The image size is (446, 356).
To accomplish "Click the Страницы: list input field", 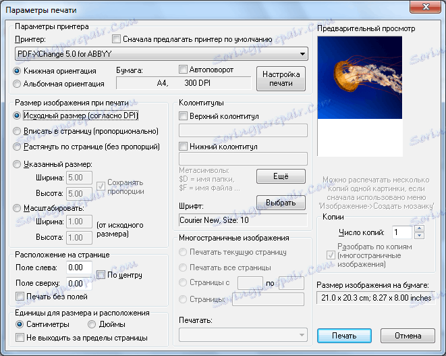I will [x=269, y=299].
